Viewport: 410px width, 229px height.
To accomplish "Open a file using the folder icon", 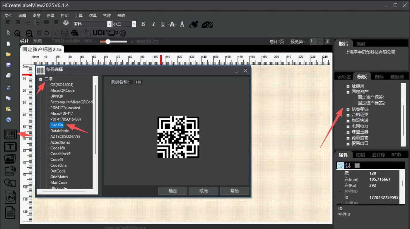I will (x=8, y=54).
